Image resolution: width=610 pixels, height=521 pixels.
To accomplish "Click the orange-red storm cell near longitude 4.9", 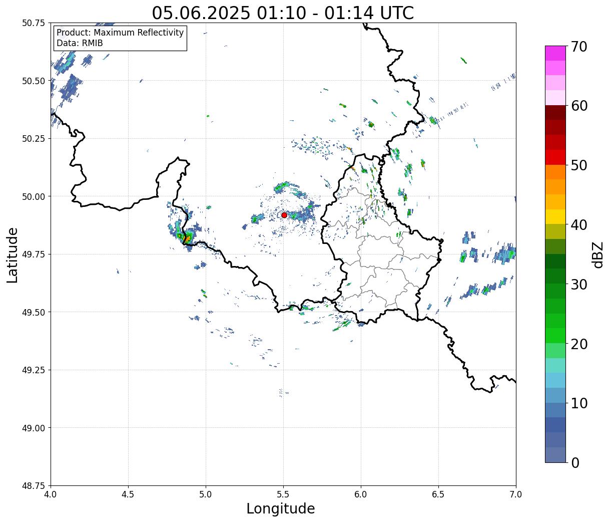I will [187, 238].
